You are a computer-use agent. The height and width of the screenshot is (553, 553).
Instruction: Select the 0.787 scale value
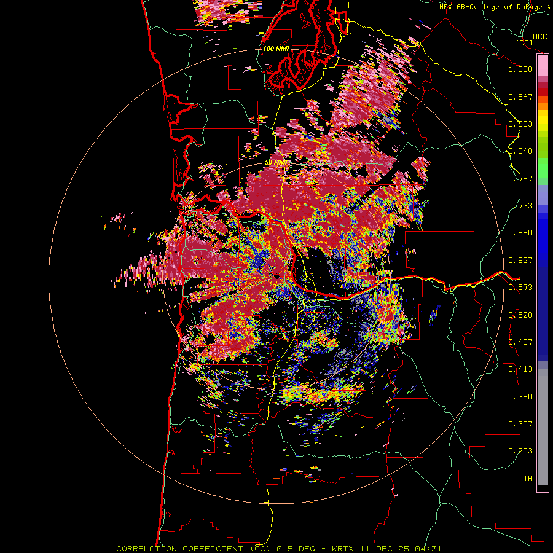520,178
